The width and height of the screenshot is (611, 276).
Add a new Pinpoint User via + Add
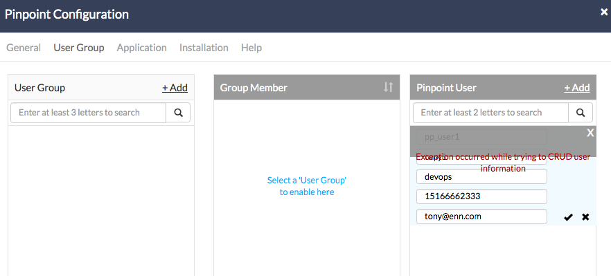(x=576, y=88)
